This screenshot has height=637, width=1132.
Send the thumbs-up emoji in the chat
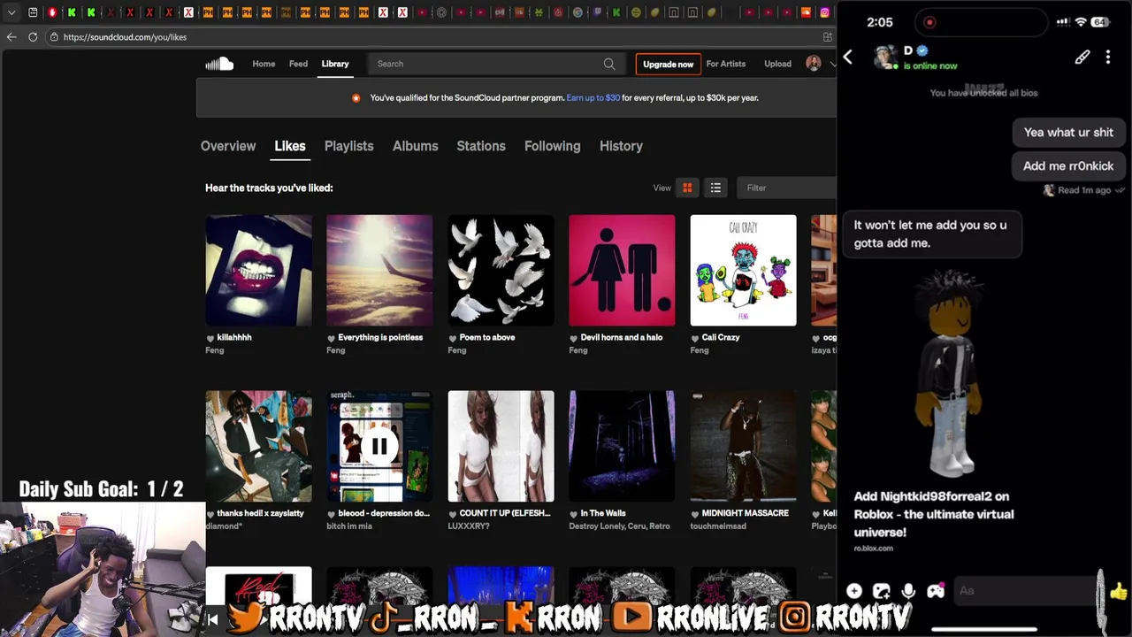tap(1119, 591)
